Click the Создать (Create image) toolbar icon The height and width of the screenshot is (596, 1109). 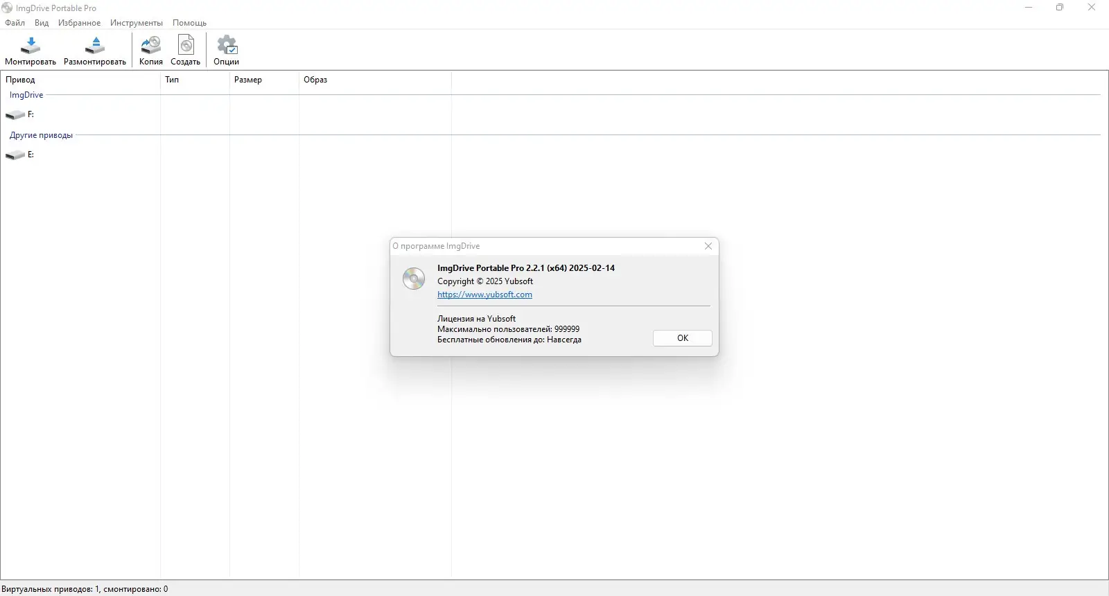186,46
